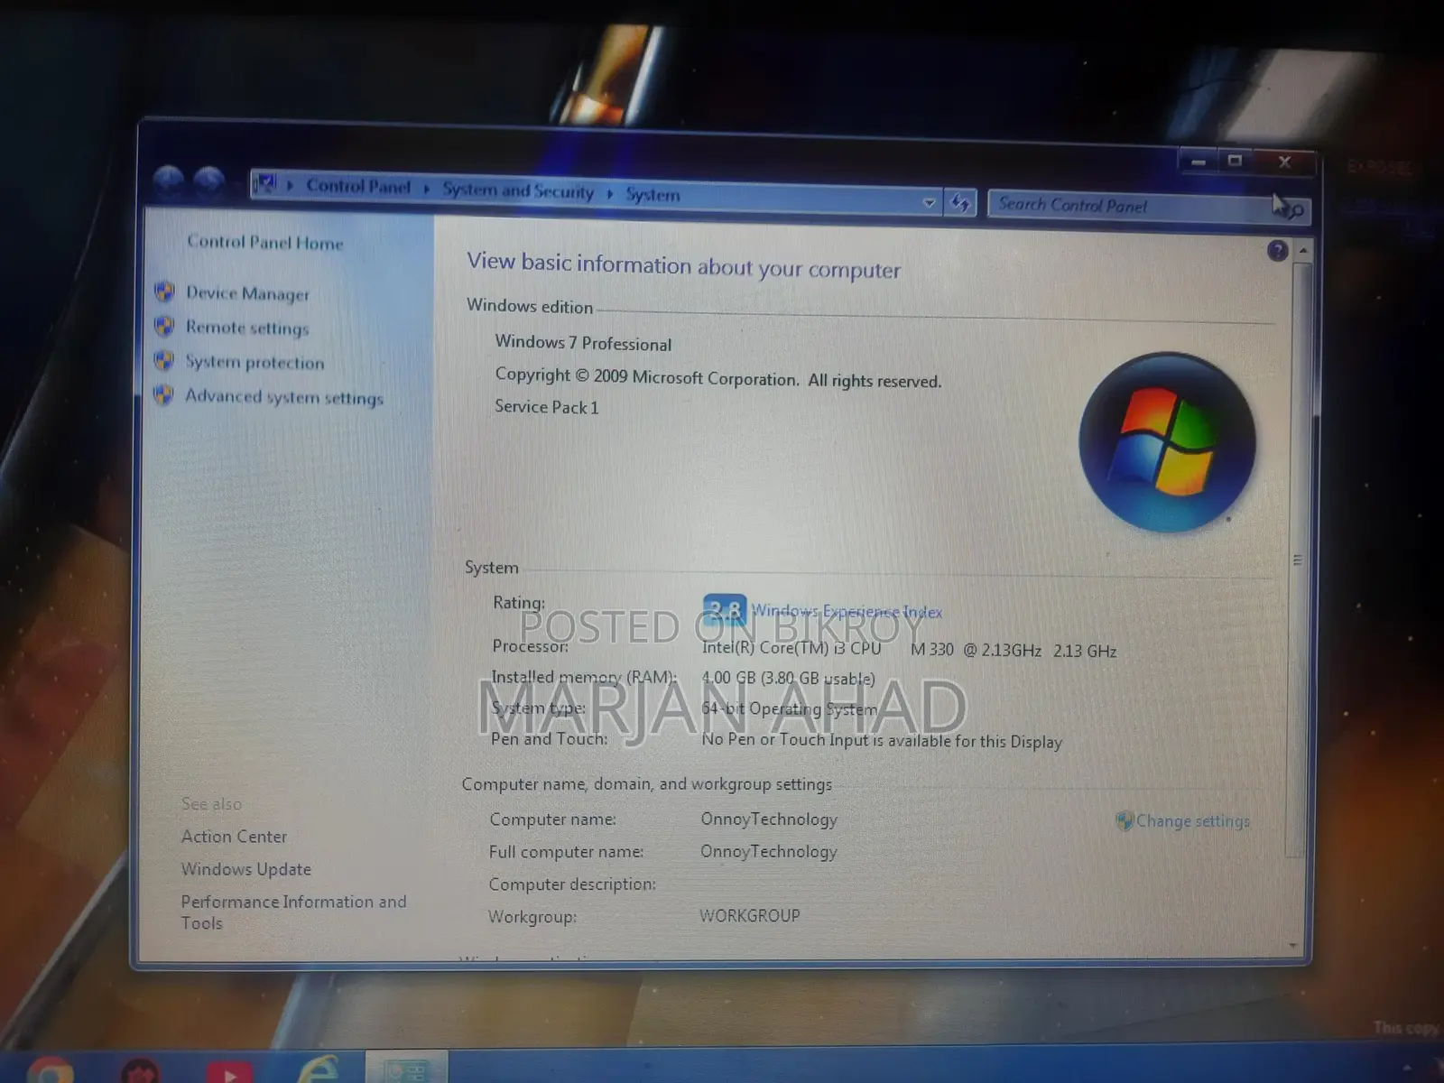Open the address bar history dropdown
The image size is (1444, 1083).
pos(929,203)
